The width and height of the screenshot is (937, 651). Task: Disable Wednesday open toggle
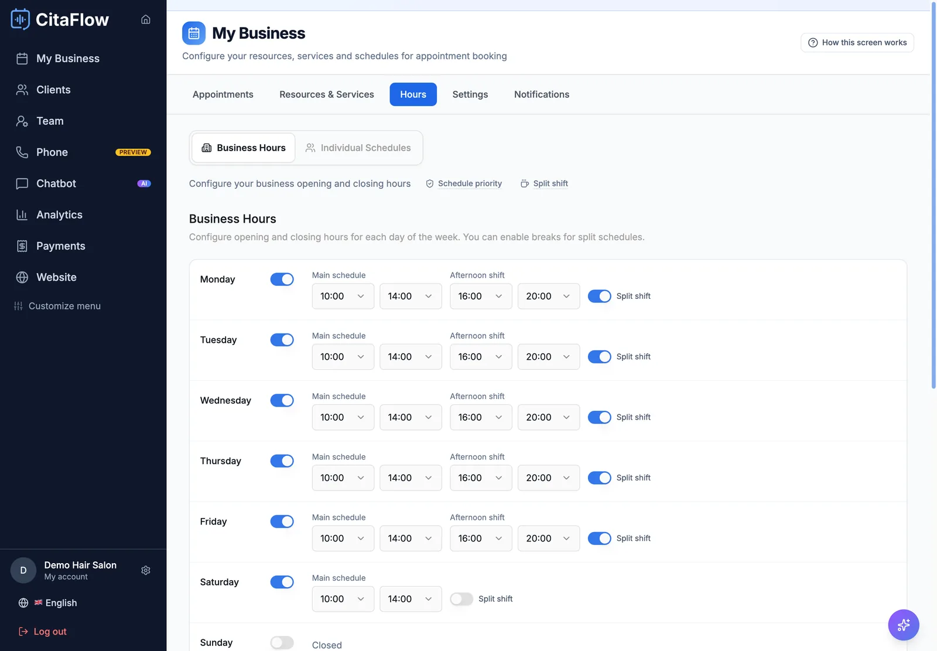282,400
